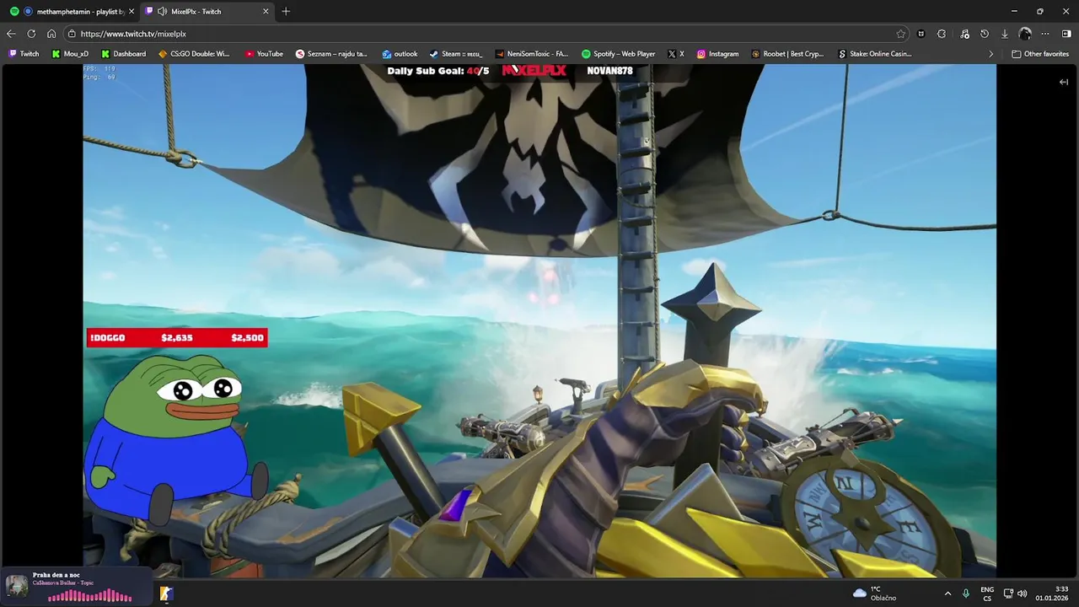Viewport: 1079px width, 607px height.
Task: Click the now-playing album art thumbnail
Action: (17, 586)
